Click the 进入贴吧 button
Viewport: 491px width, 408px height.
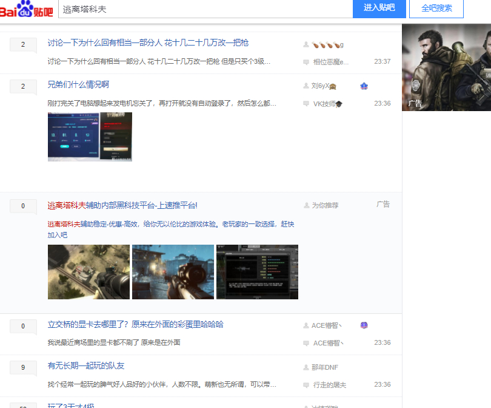click(379, 8)
